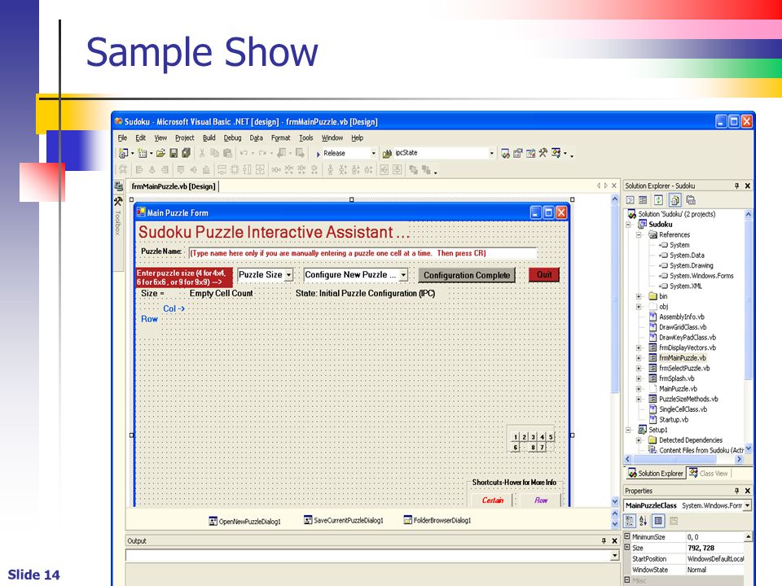The width and height of the screenshot is (782, 586).
Task: Click the Row shortcut button
Action: pyautogui.click(x=541, y=500)
